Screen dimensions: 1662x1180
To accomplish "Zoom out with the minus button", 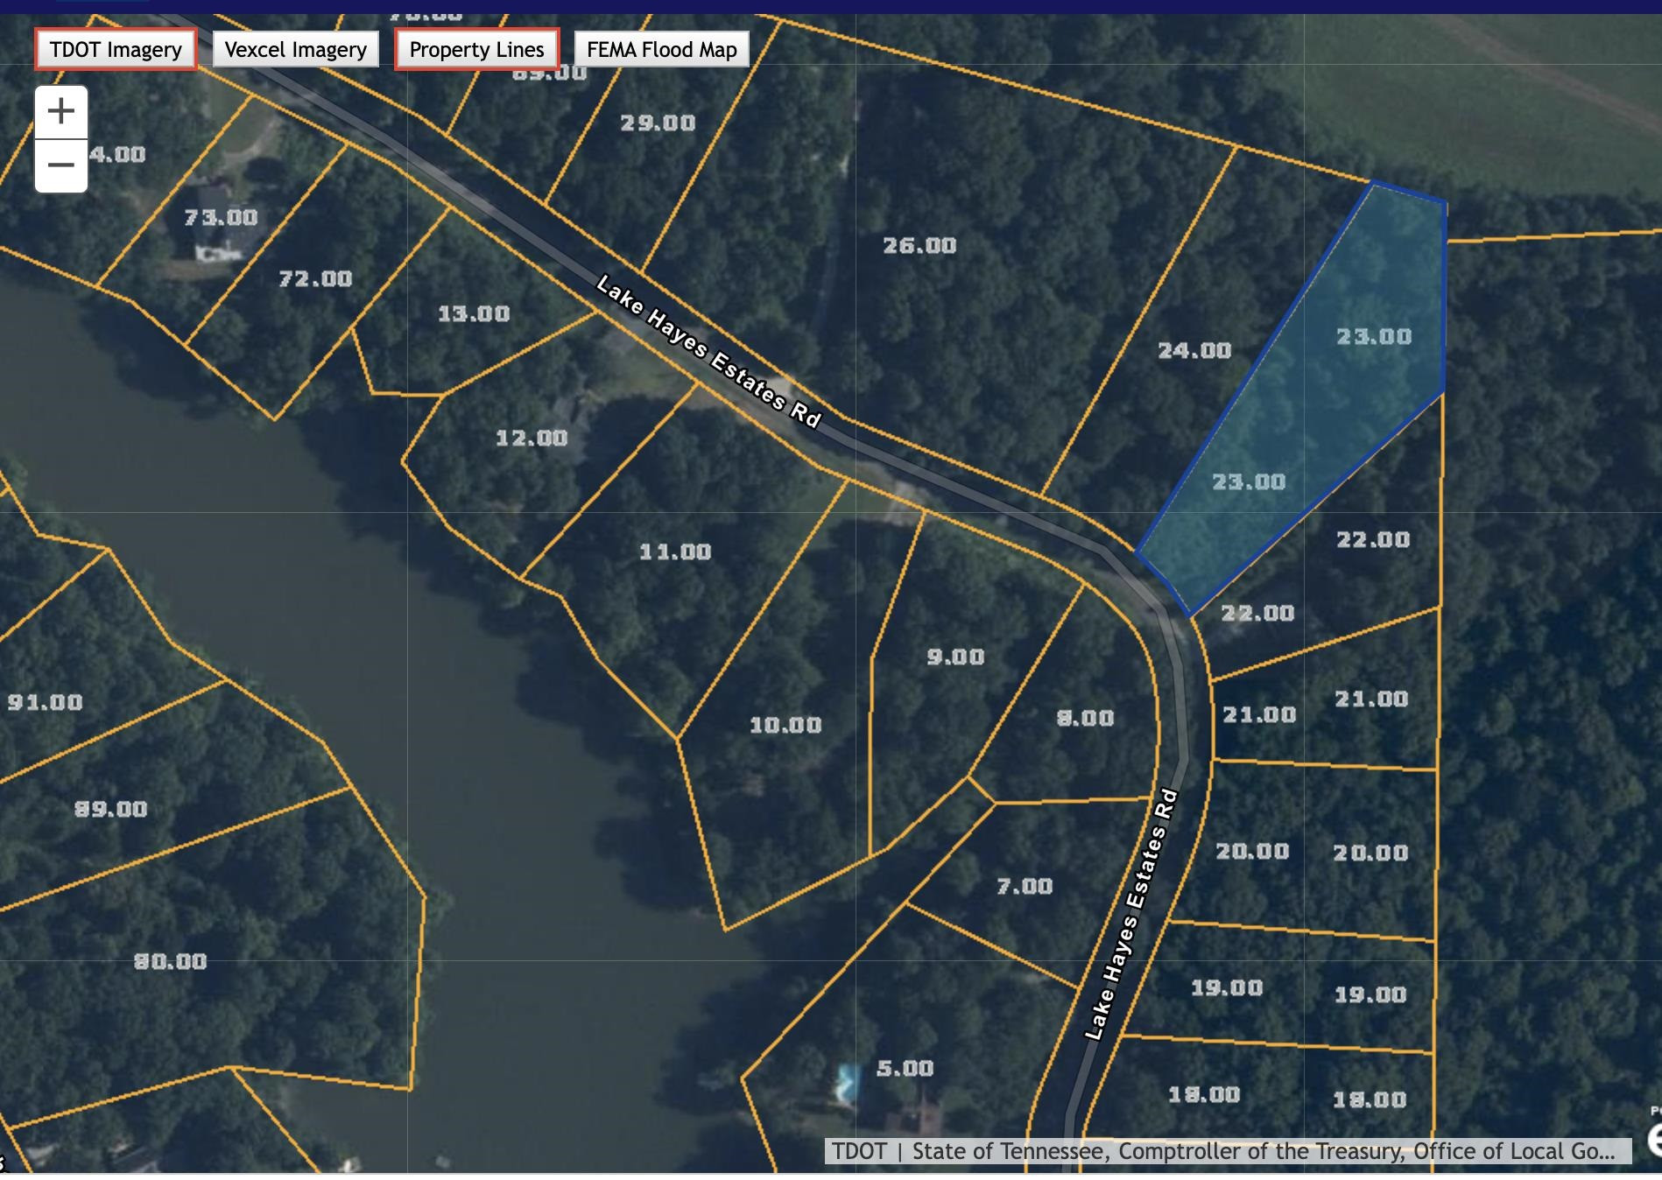I will pos(60,165).
